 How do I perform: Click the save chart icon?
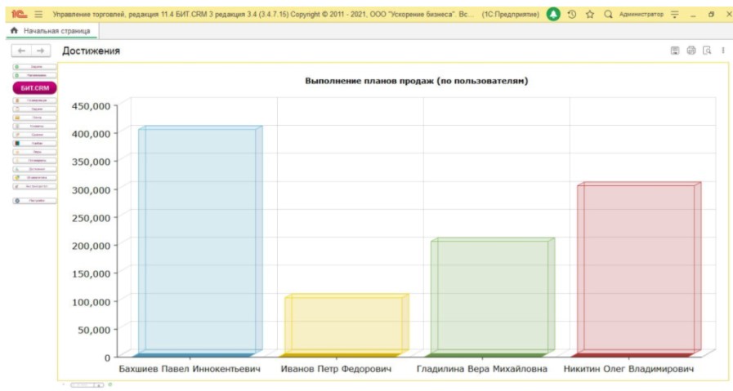[x=675, y=51]
